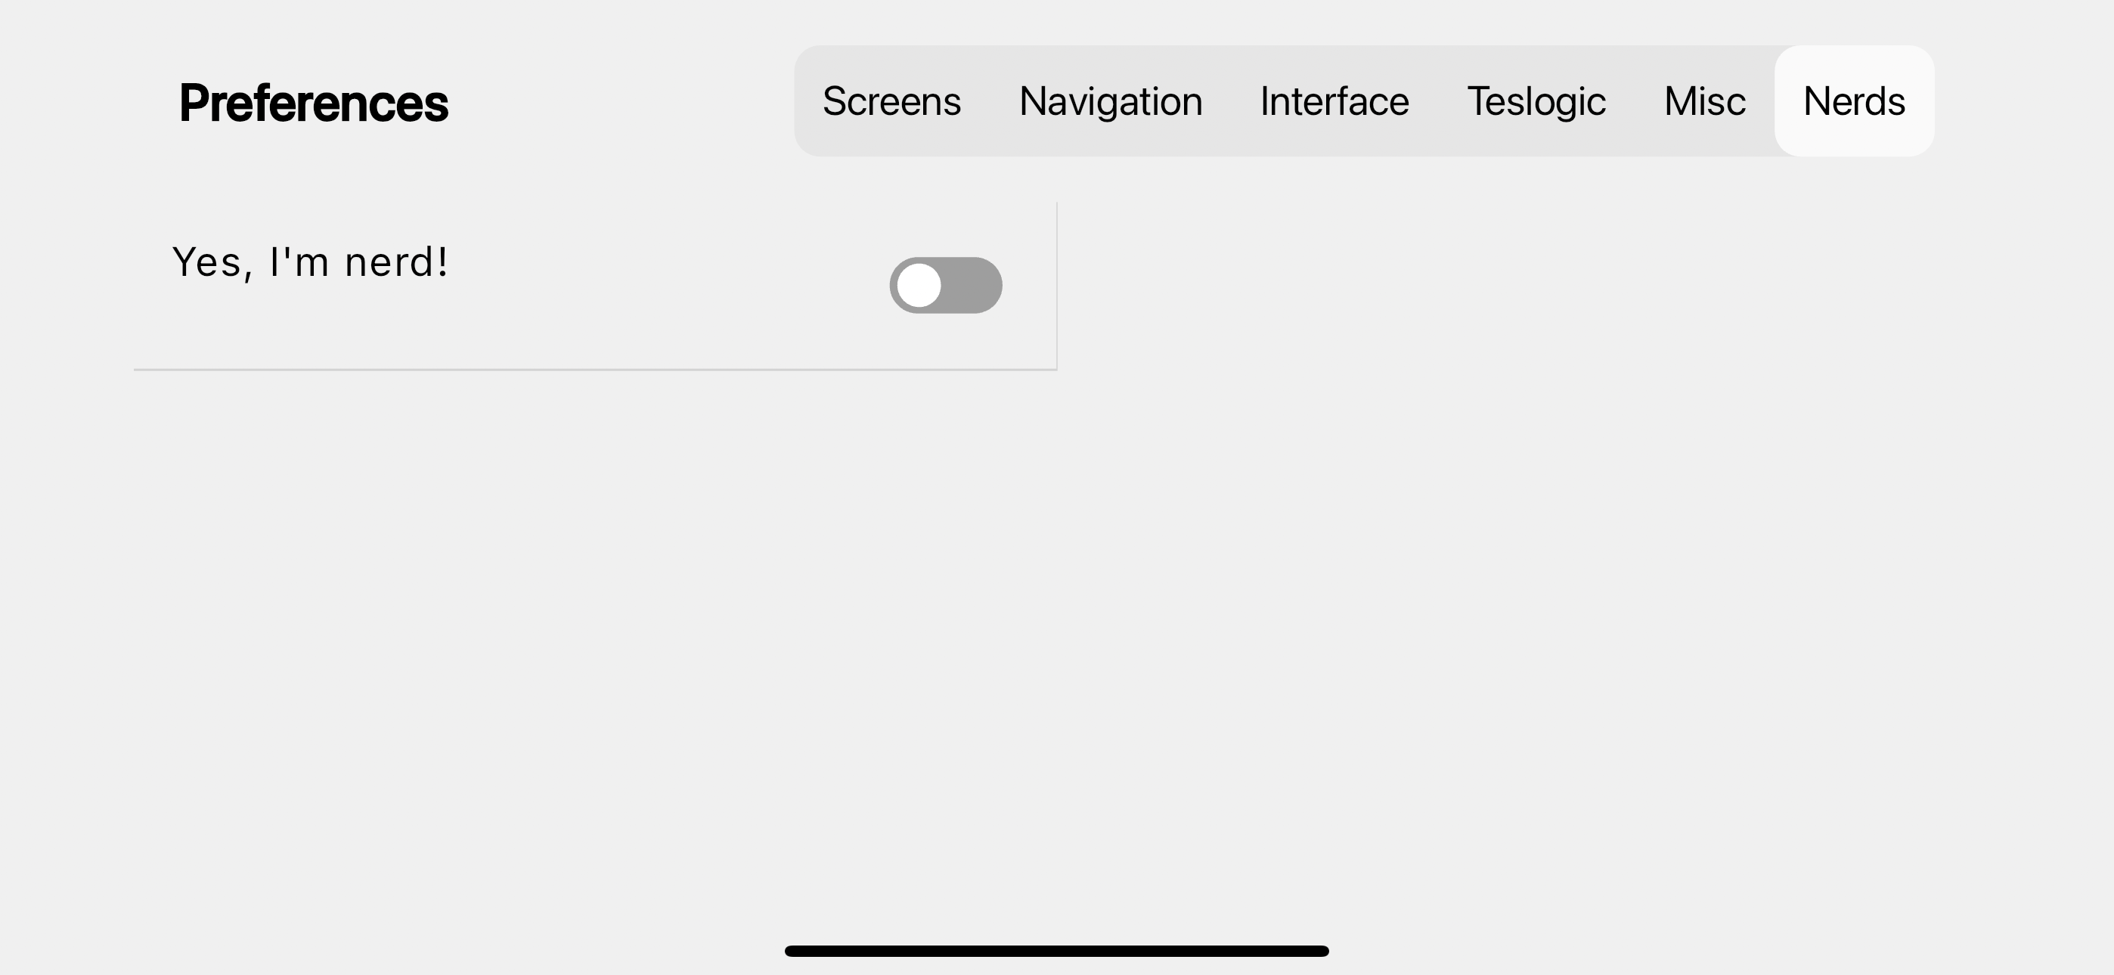Select the Interface tab
Screen dimensions: 2114x975
(1334, 101)
